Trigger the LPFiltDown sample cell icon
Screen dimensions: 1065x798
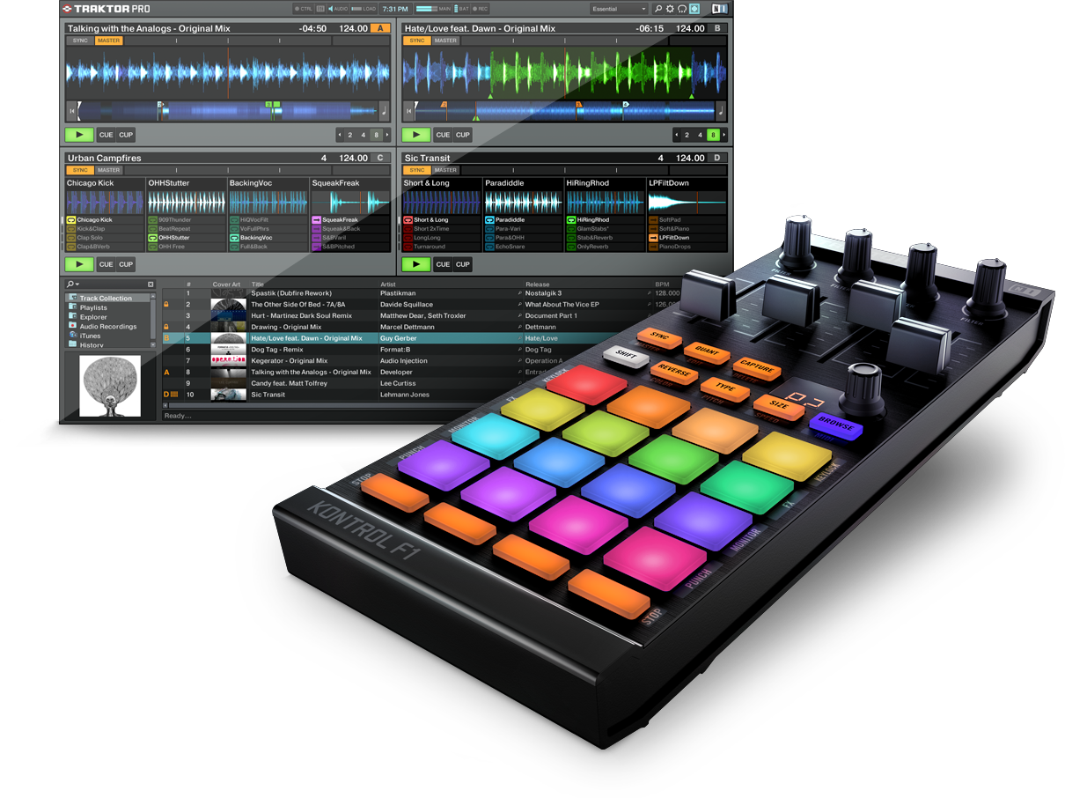click(653, 238)
